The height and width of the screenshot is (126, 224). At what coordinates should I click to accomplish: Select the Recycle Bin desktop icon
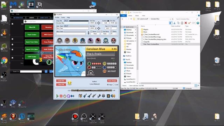217,62
